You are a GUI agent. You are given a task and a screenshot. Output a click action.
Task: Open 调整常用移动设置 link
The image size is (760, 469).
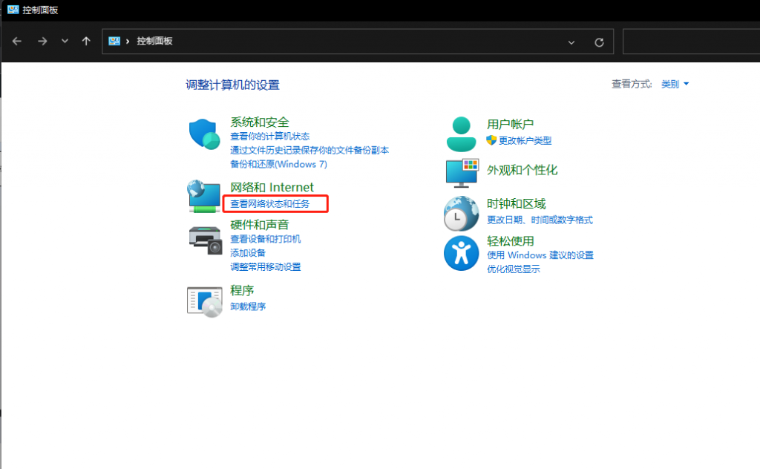click(x=265, y=267)
